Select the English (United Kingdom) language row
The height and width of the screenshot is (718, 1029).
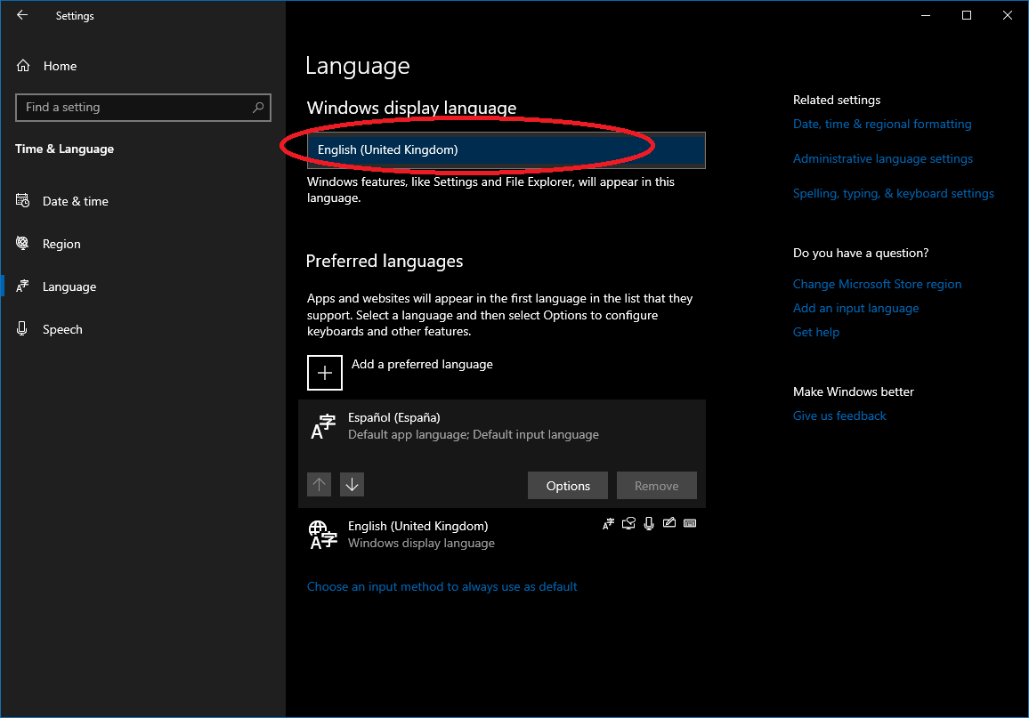(502, 535)
